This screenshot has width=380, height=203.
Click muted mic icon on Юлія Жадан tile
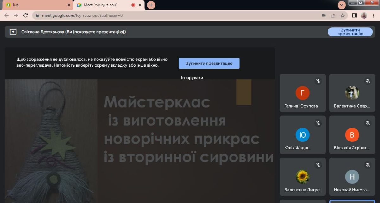[x=318, y=123]
